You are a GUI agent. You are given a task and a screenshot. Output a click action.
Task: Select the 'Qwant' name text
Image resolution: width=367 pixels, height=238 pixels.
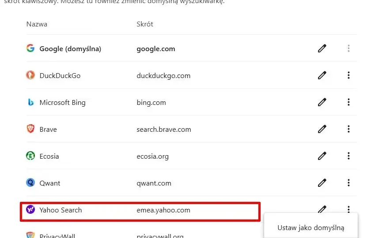click(x=50, y=183)
